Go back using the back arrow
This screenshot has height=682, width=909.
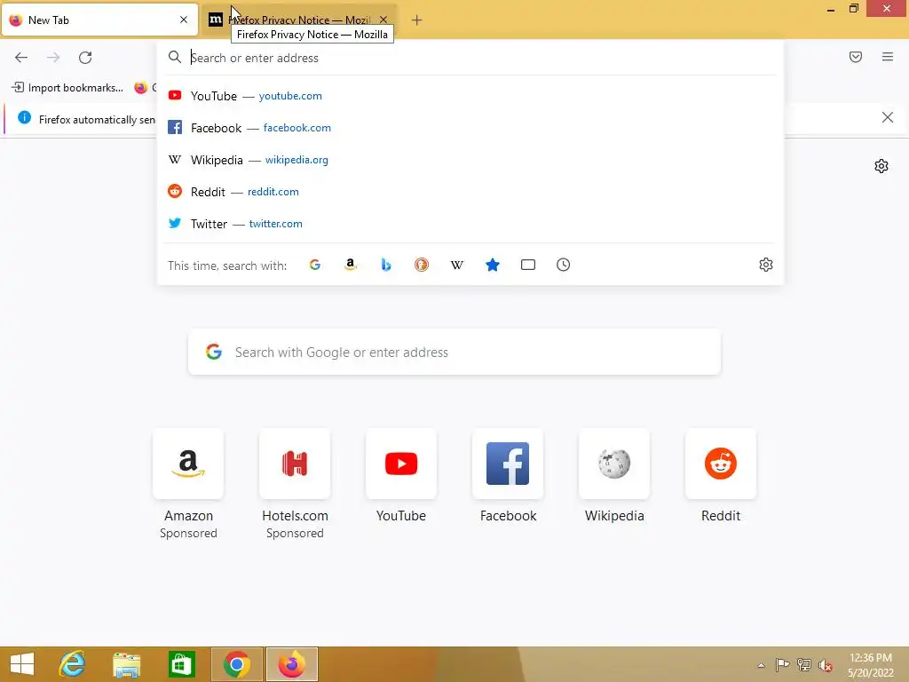[21, 58]
